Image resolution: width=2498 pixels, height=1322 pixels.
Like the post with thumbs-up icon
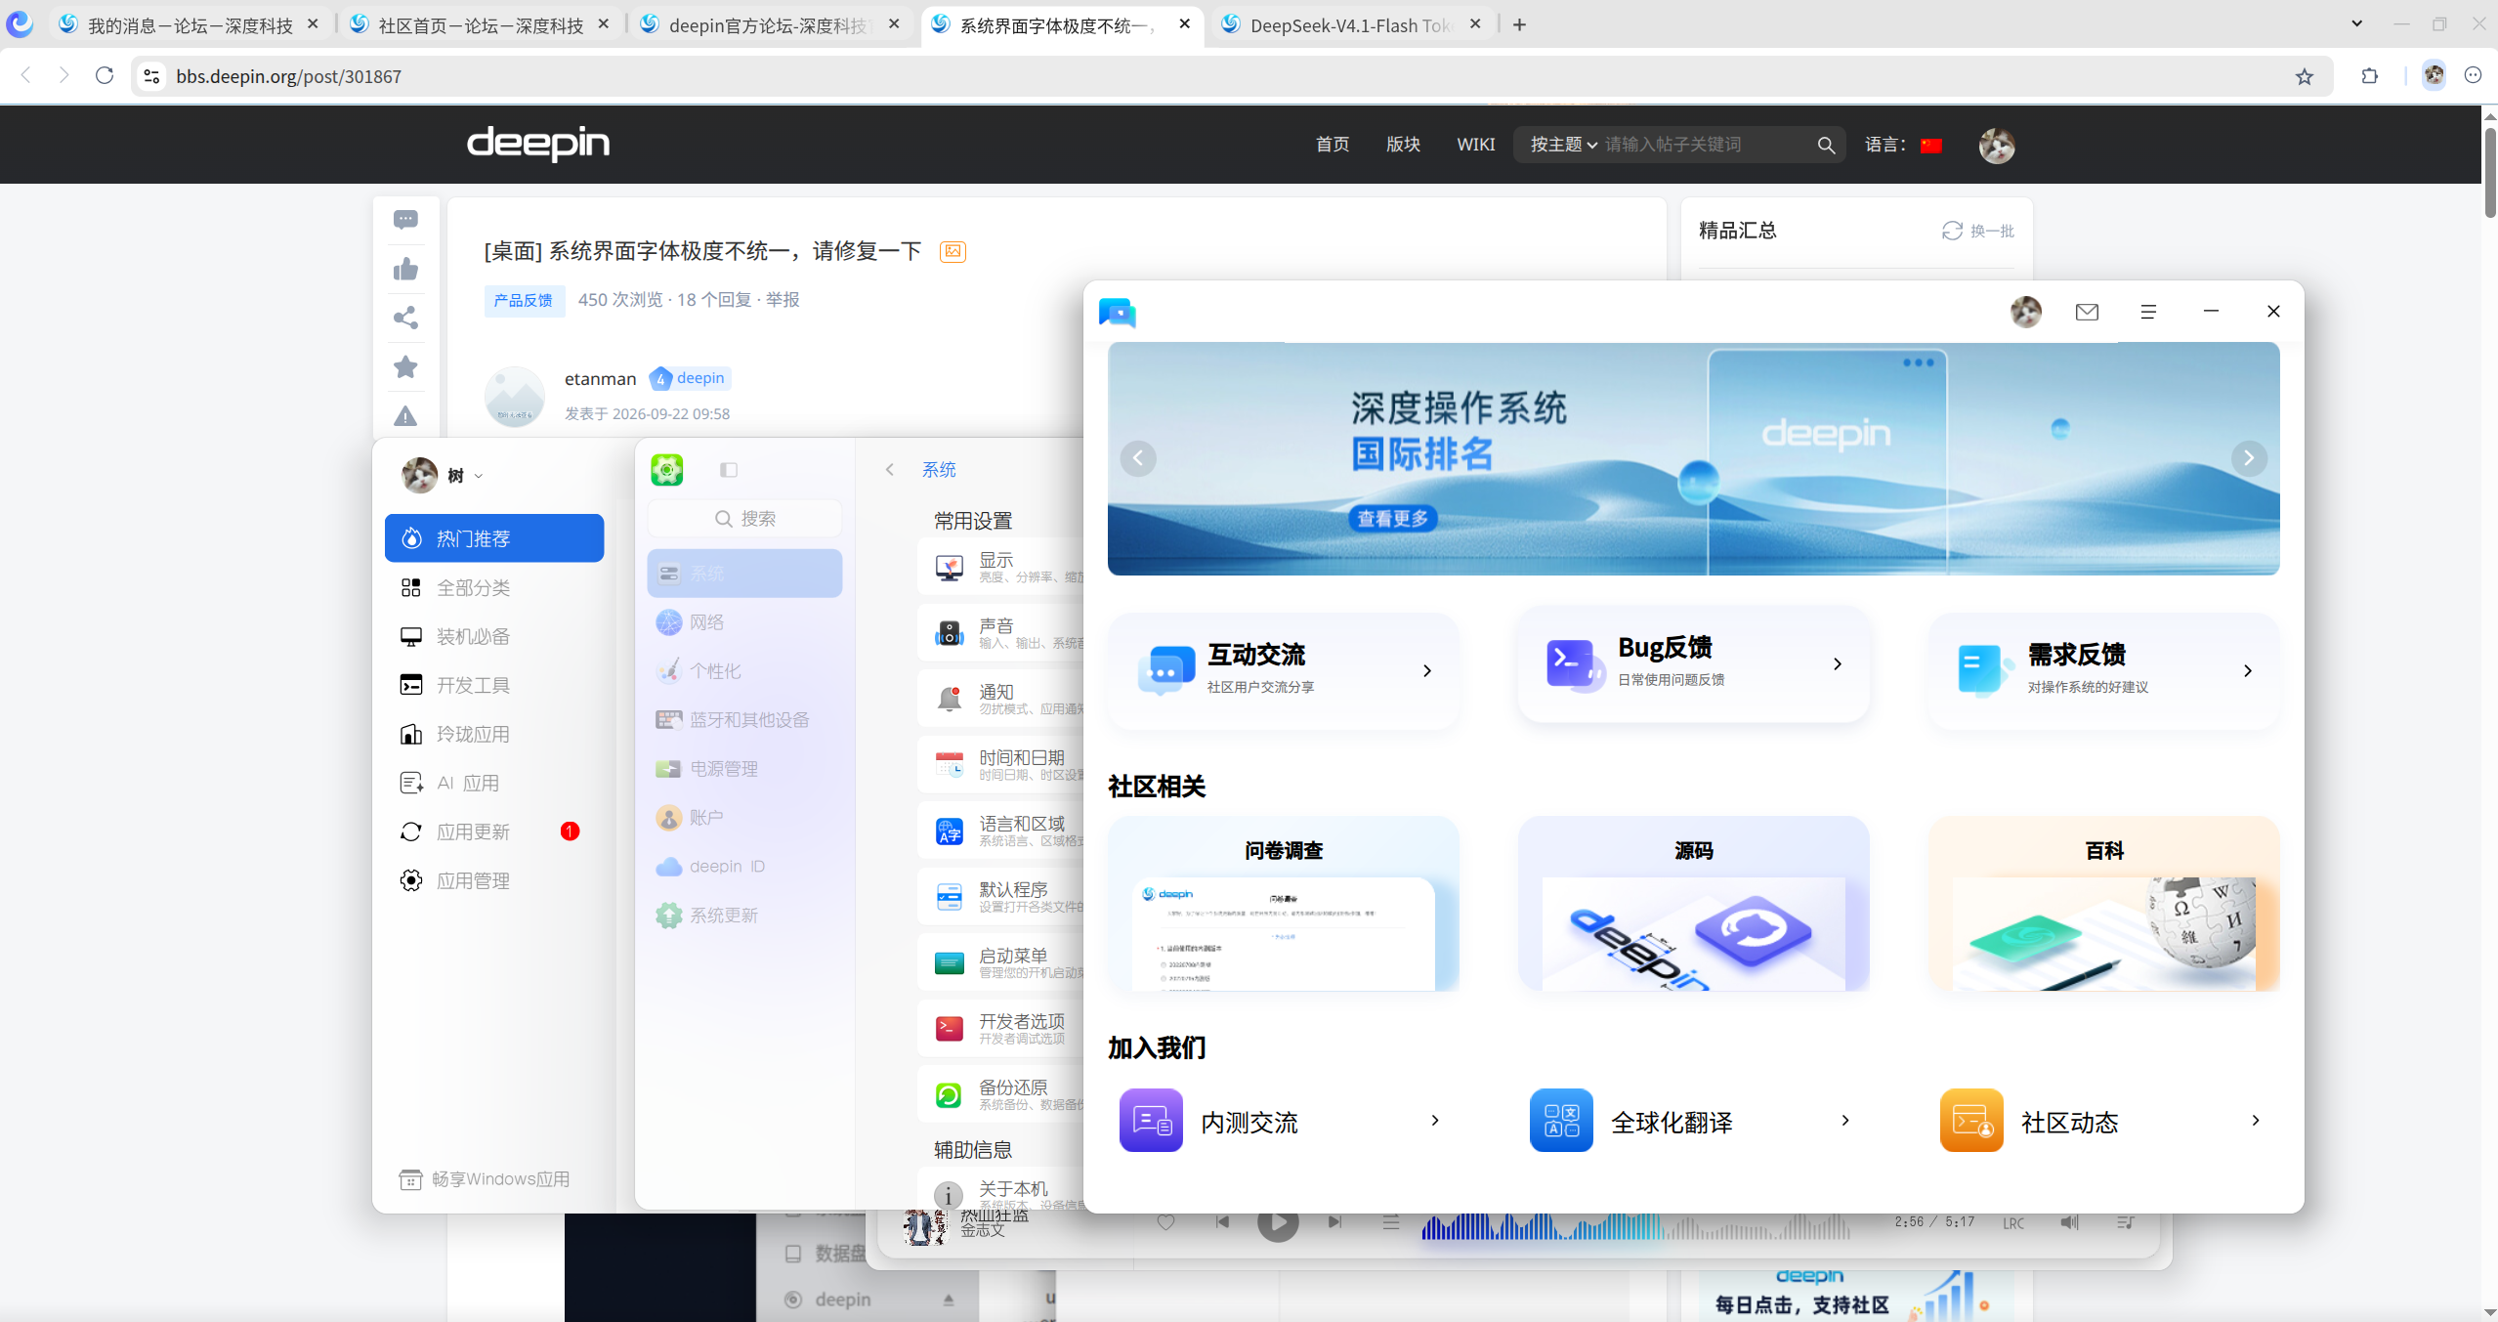[405, 269]
